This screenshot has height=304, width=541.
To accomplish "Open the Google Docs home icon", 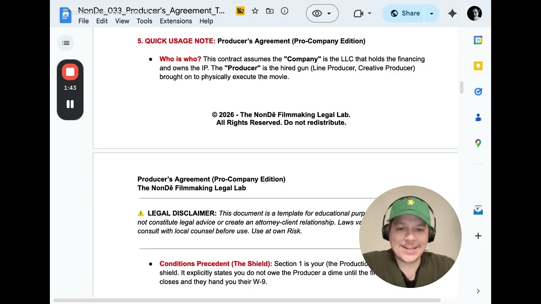I will (x=66, y=15).
